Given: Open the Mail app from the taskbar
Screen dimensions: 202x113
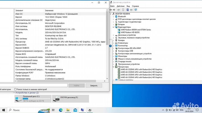Looking at the screenshot, I should [75, 110].
